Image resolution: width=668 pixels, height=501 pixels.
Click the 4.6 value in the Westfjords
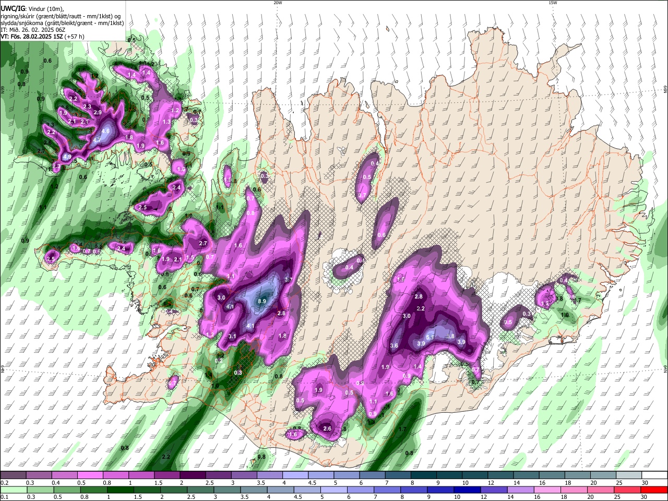pos(105,131)
